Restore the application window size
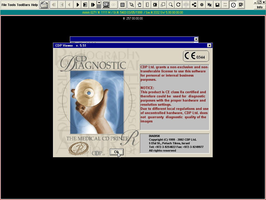The image size is (266, 200). tap(260, 2)
